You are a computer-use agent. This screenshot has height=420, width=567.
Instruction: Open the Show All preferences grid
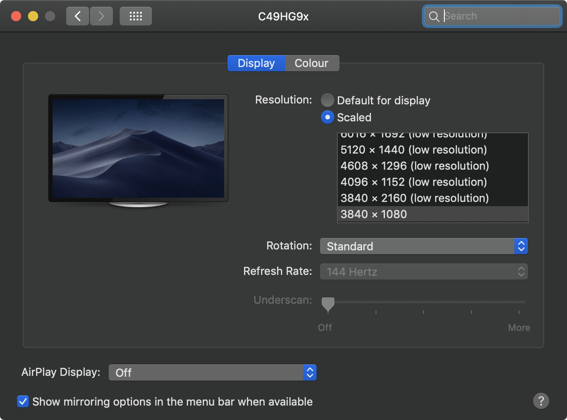click(x=135, y=16)
